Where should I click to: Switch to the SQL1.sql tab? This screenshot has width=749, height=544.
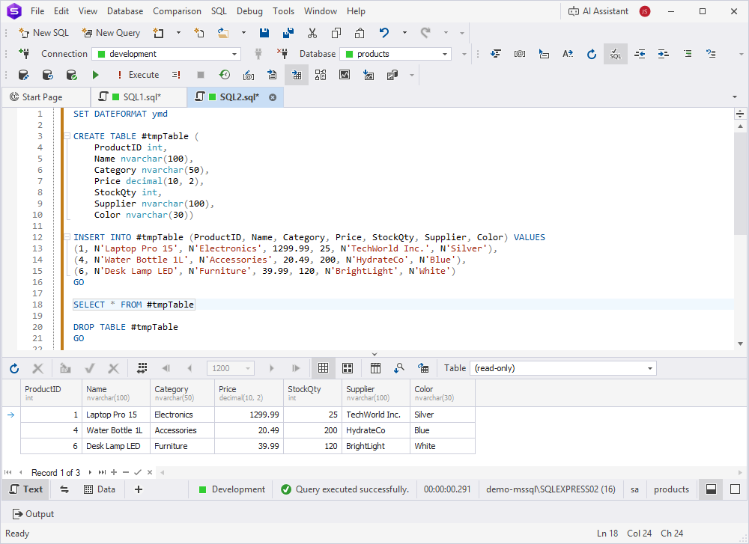point(144,97)
